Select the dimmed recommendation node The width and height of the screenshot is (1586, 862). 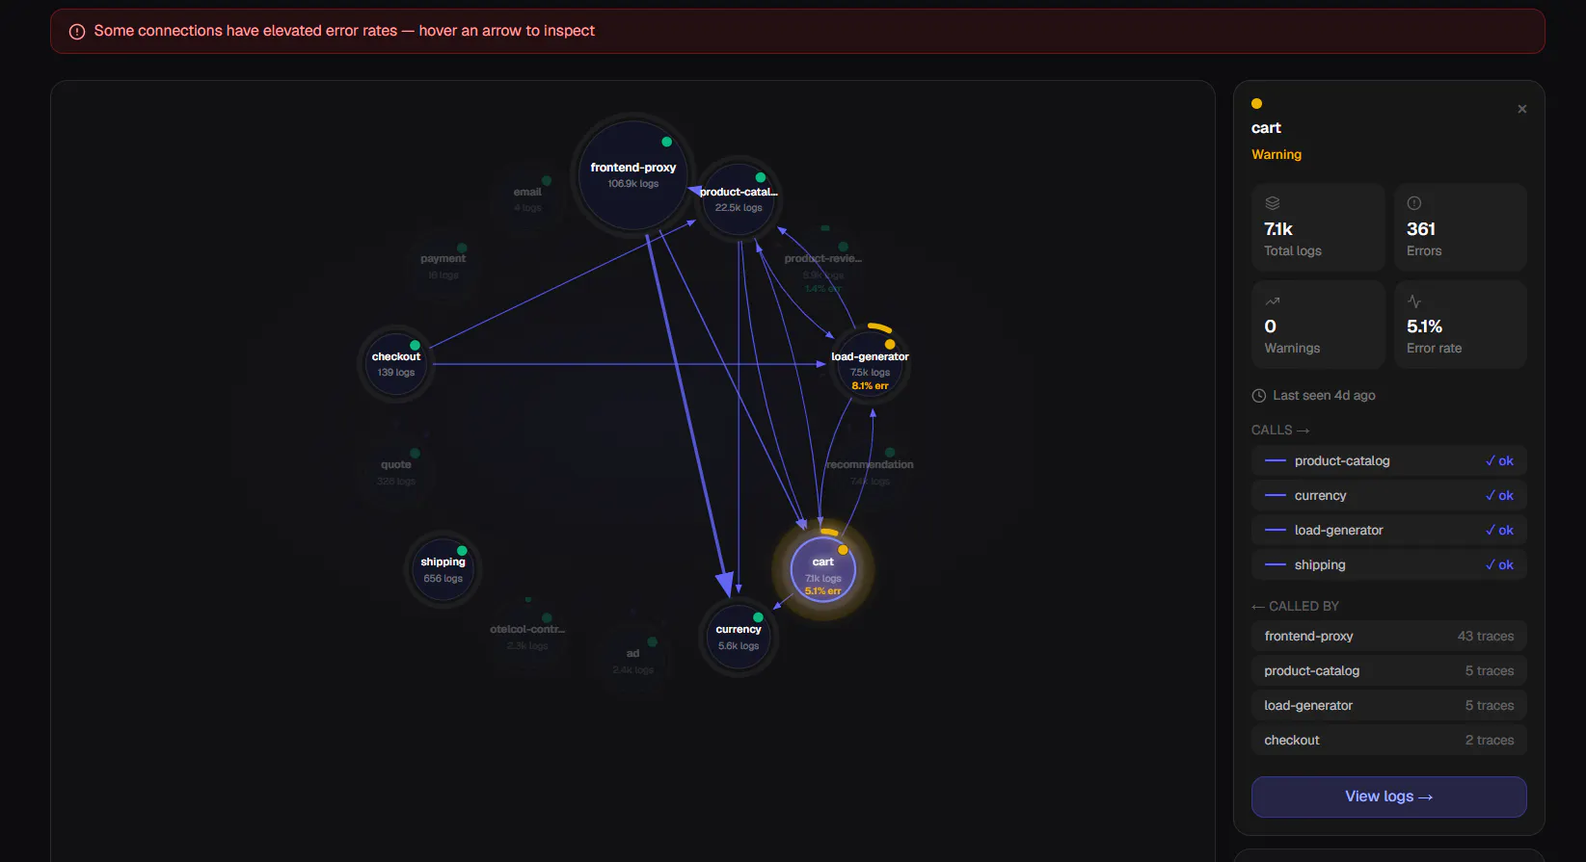point(870,473)
